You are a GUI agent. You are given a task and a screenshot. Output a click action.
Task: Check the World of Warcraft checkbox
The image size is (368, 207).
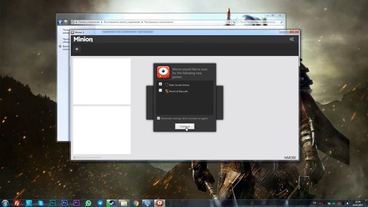coord(160,90)
